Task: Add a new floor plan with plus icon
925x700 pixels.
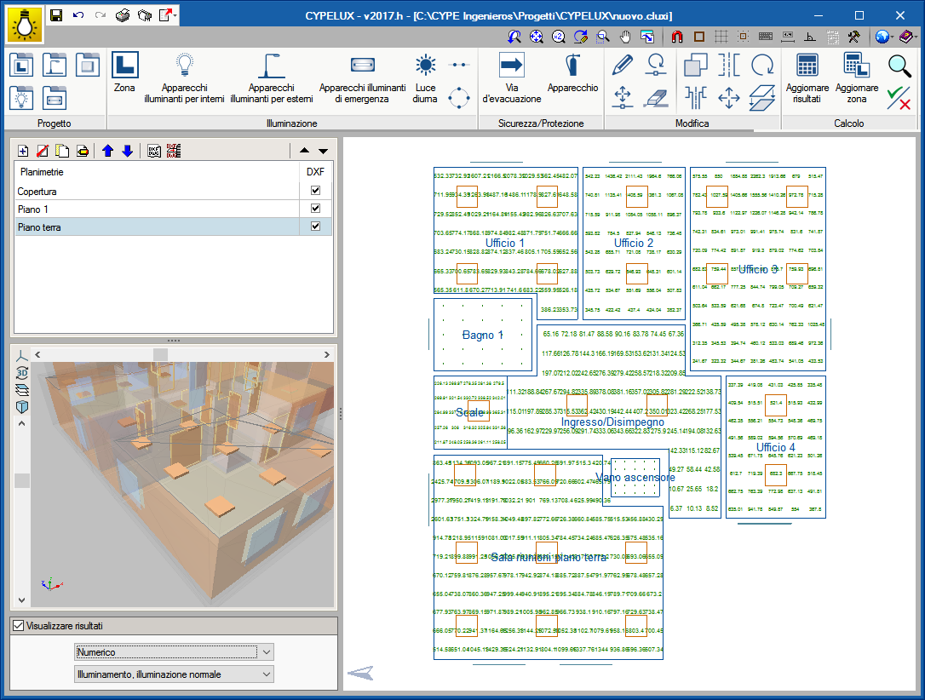Action: 23,151
